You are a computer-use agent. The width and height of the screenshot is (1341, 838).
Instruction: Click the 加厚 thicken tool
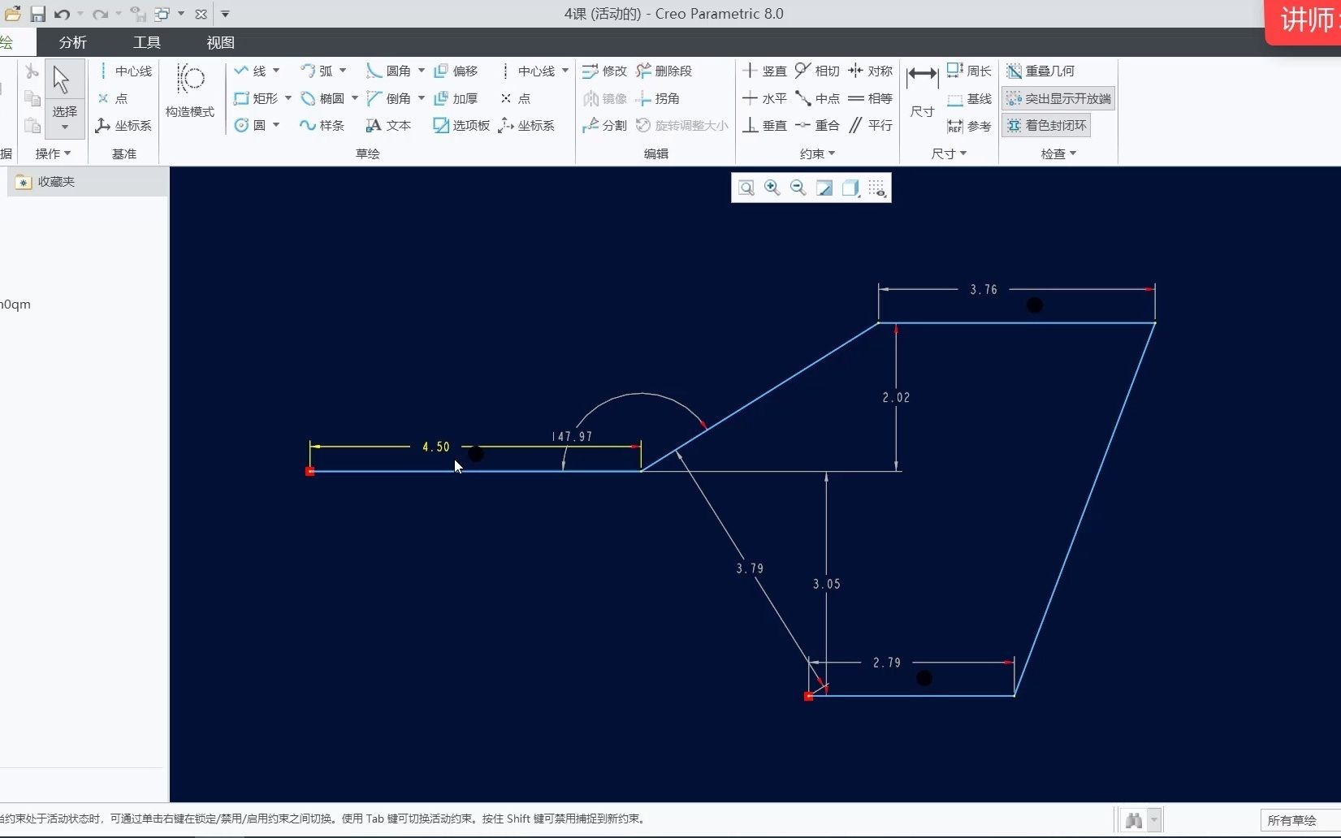tap(456, 98)
